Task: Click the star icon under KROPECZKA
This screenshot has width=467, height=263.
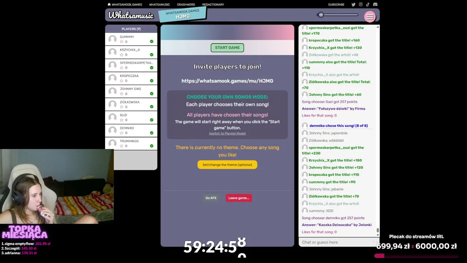Action: (122, 81)
